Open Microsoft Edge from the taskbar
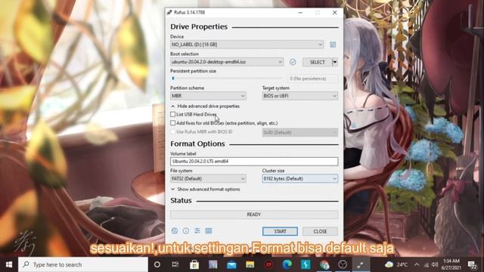Screen dimensions: 484x272 [287, 264]
